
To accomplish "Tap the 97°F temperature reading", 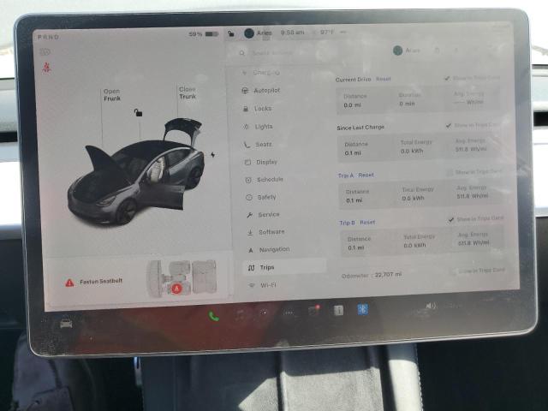I will pyautogui.click(x=326, y=33).
